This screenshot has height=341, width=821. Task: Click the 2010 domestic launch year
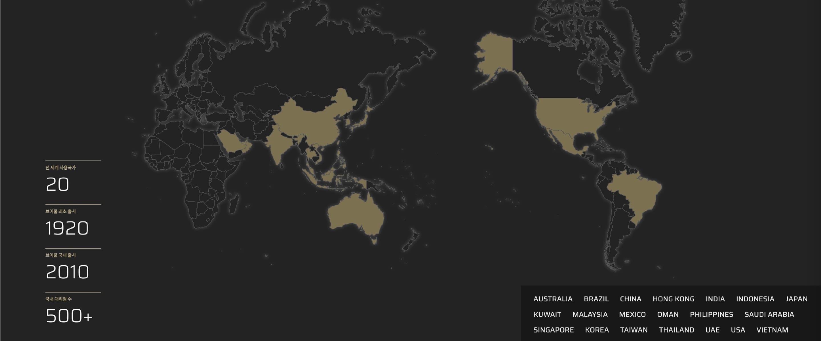tap(67, 272)
